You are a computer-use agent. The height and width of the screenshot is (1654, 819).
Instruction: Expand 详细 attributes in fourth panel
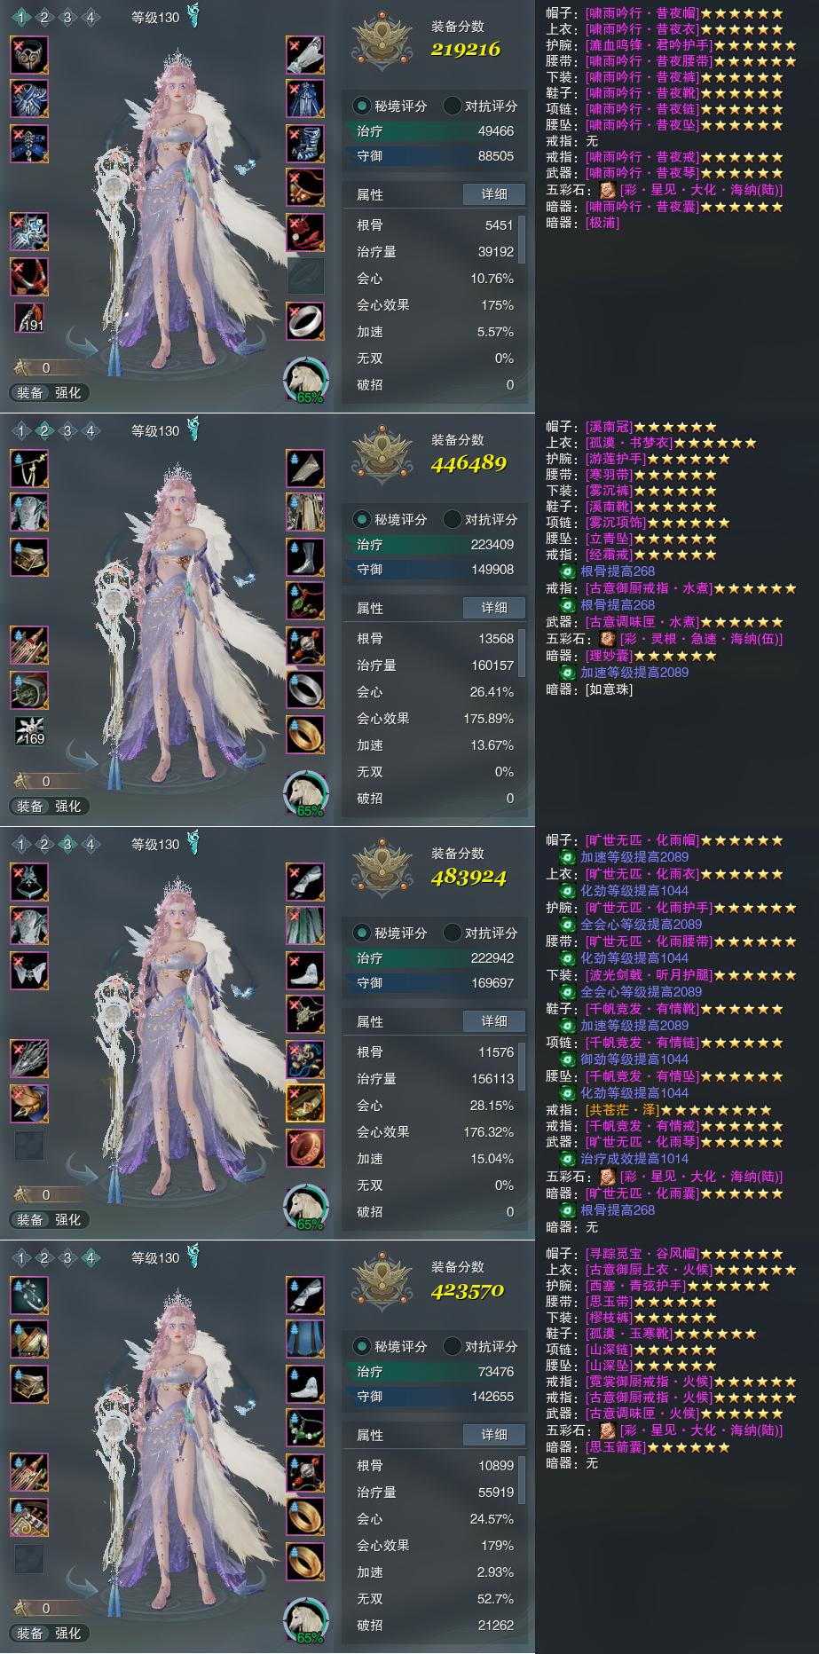pyautogui.click(x=494, y=1435)
